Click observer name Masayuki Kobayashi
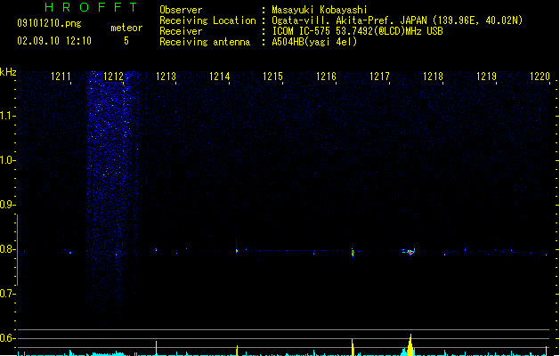This screenshot has height=356, width=560. pos(320,10)
